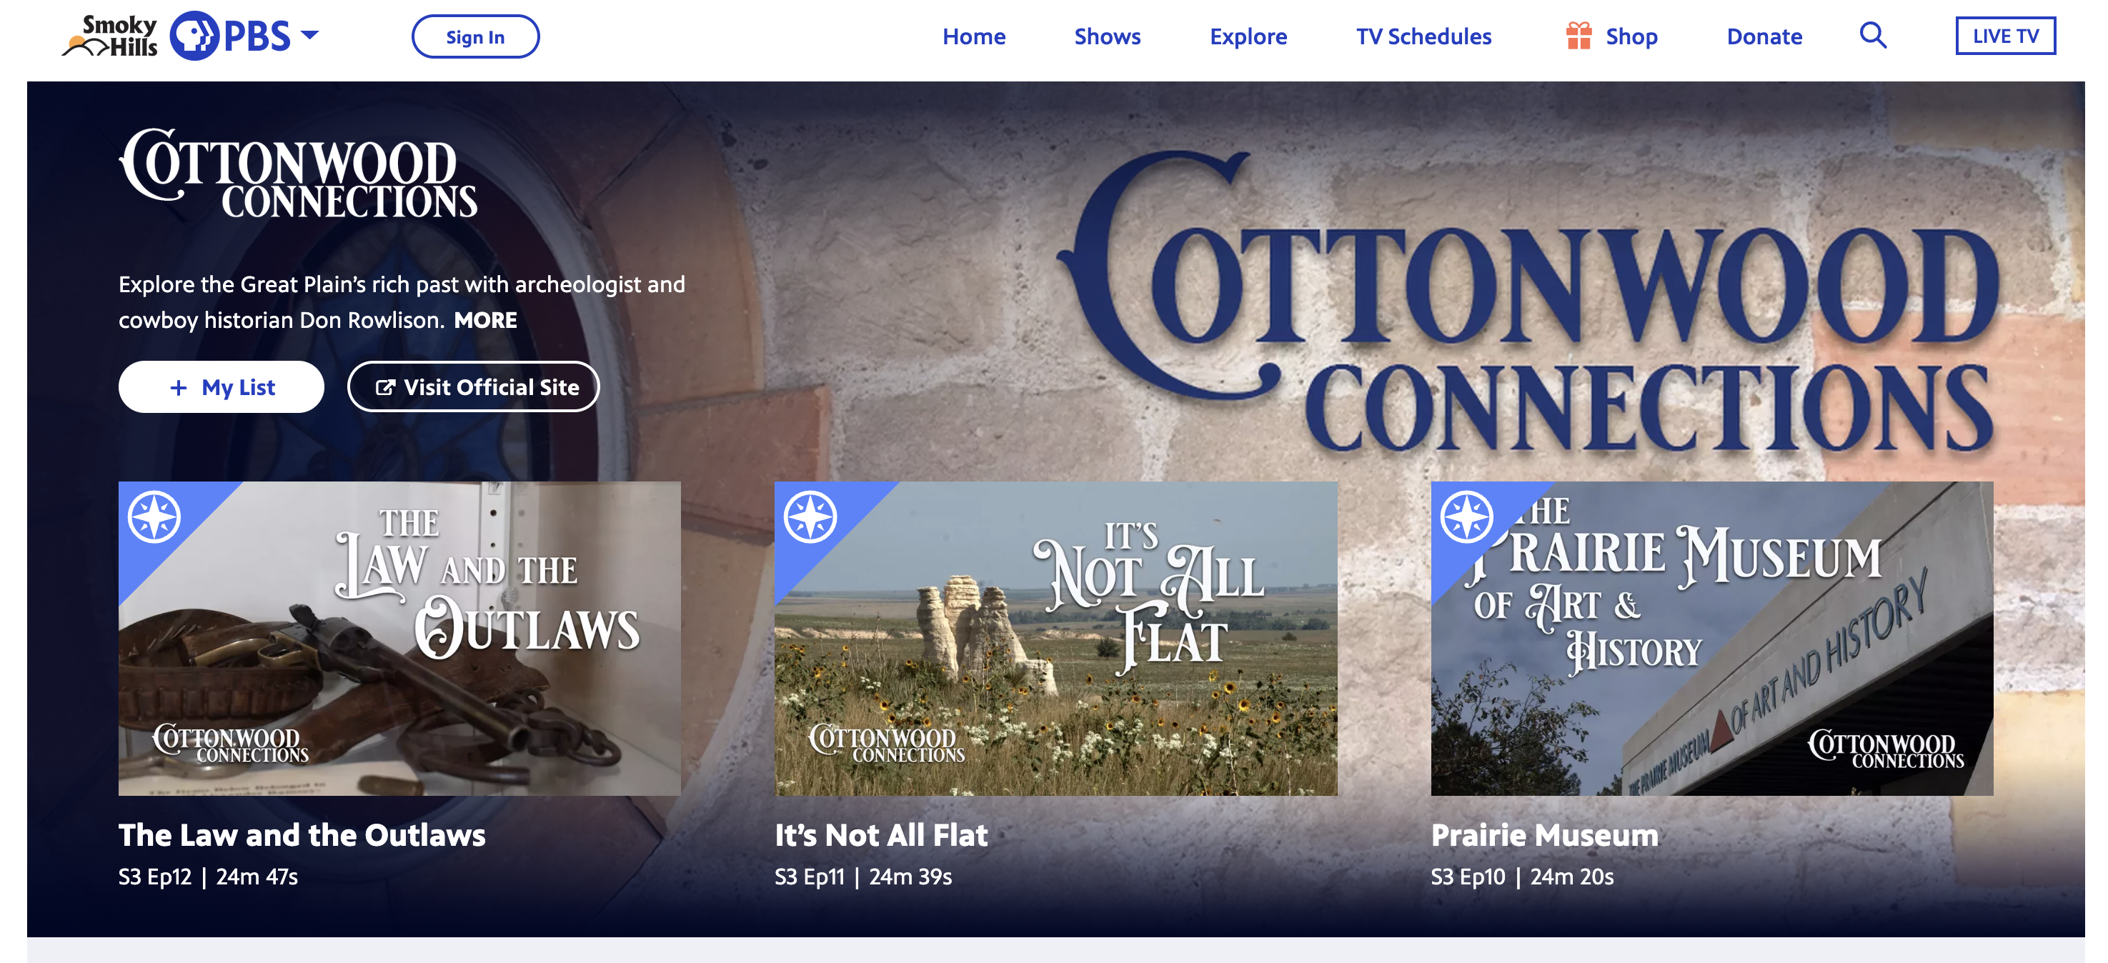
Task: Open the Explore menu item
Action: point(1248,37)
